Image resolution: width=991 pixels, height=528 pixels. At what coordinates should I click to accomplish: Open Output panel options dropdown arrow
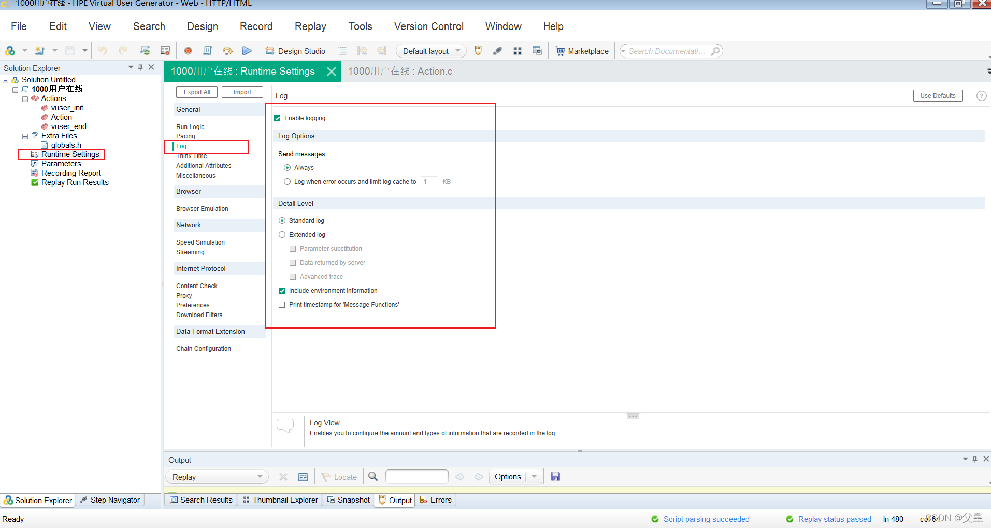(965, 459)
